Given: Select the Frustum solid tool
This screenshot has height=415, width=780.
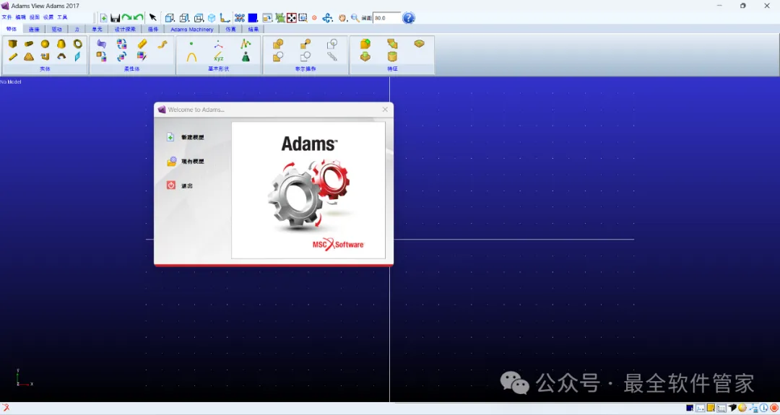Looking at the screenshot, I should pyautogui.click(x=61, y=44).
